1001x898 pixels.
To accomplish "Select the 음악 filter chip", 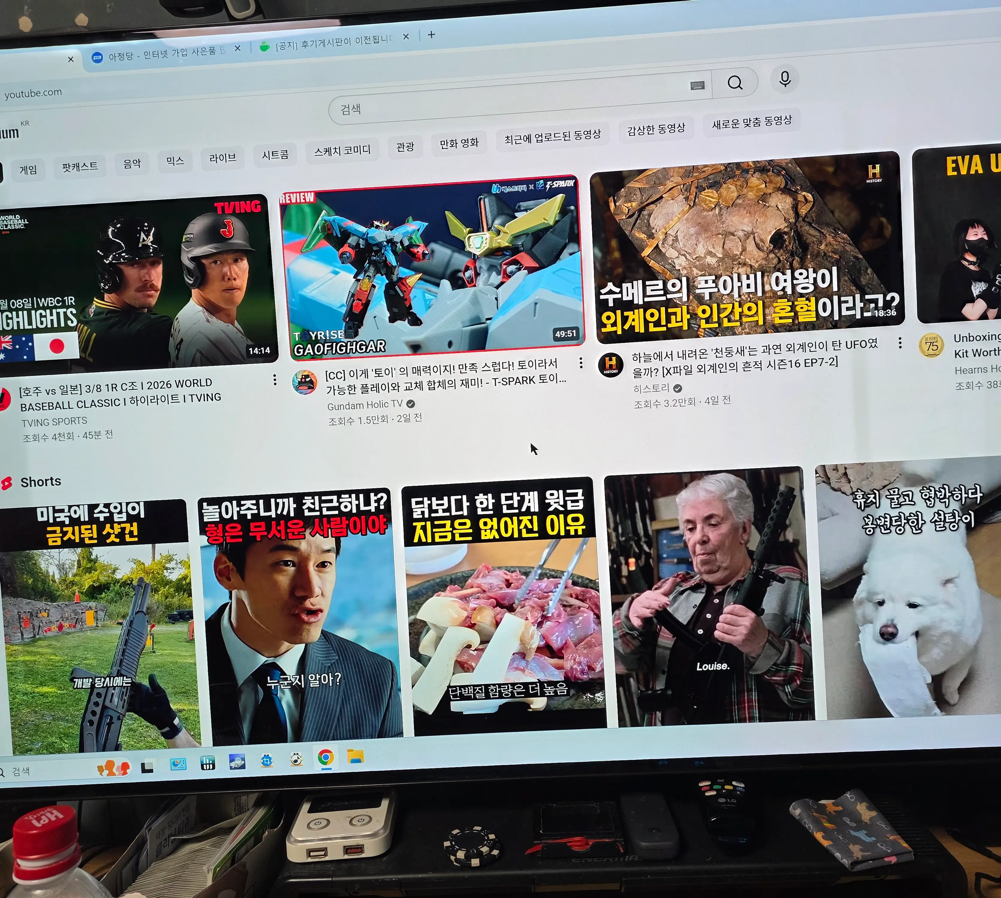I will tap(132, 163).
